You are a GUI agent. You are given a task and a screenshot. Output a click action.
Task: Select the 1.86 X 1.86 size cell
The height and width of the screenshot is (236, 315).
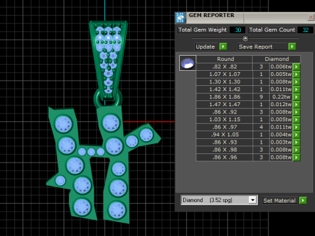pyautogui.click(x=224, y=97)
